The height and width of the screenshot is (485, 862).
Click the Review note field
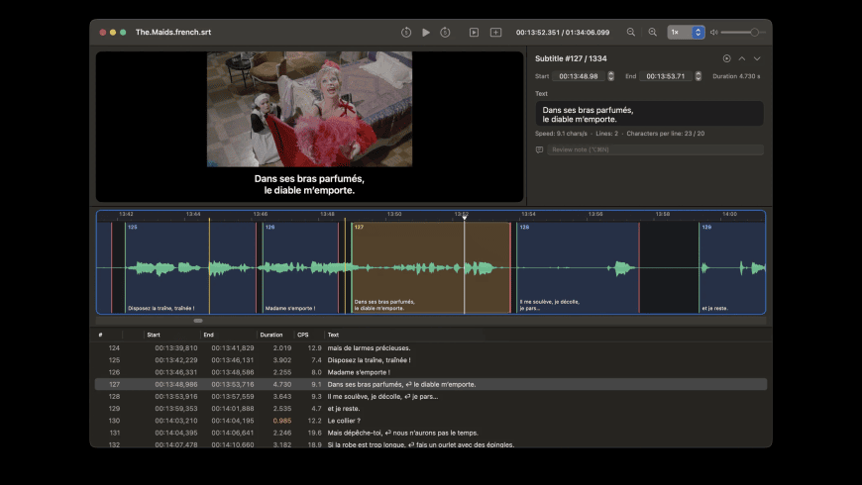pyautogui.click(x=655, y=149)
